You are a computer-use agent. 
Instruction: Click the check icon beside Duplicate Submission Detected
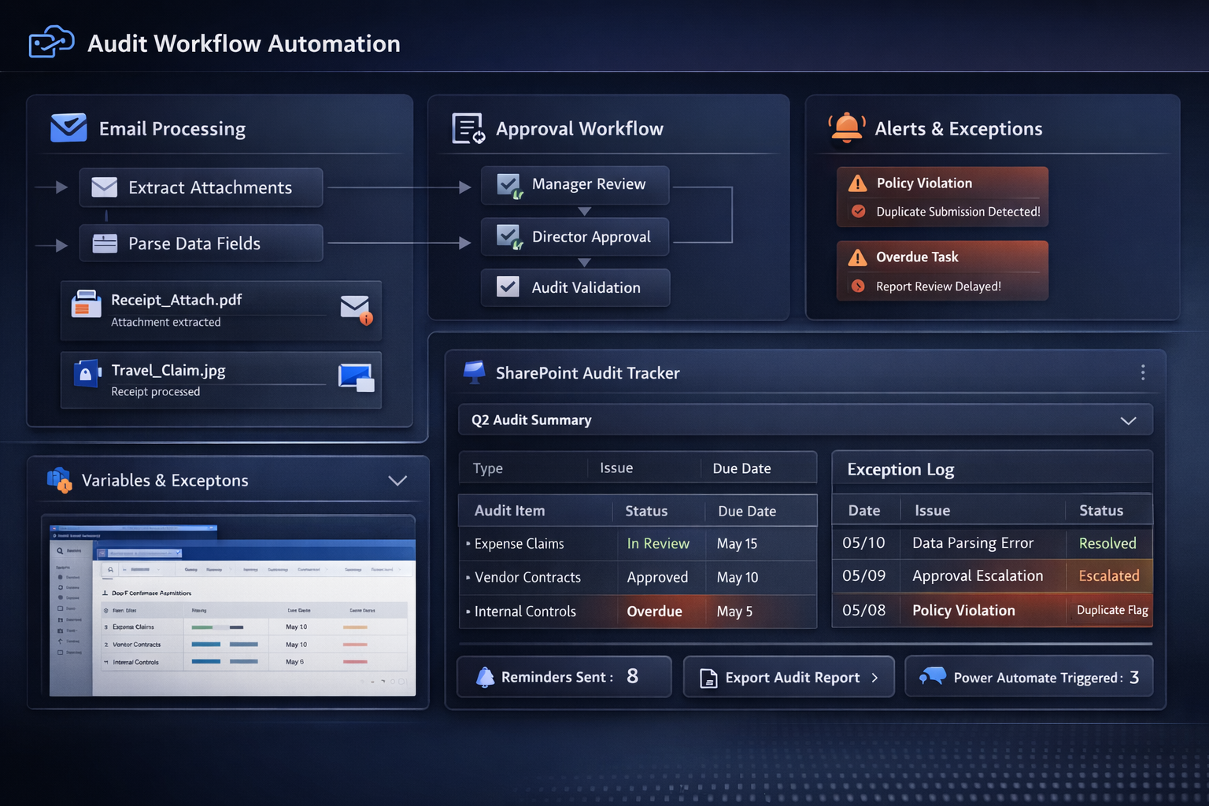pyautogui.click(x=859, y=211)
